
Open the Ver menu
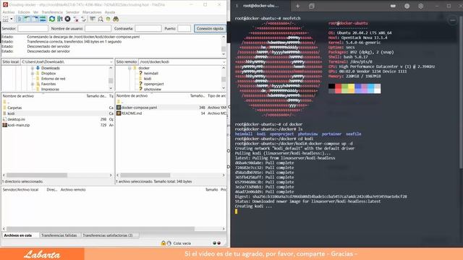coord(35,12)
